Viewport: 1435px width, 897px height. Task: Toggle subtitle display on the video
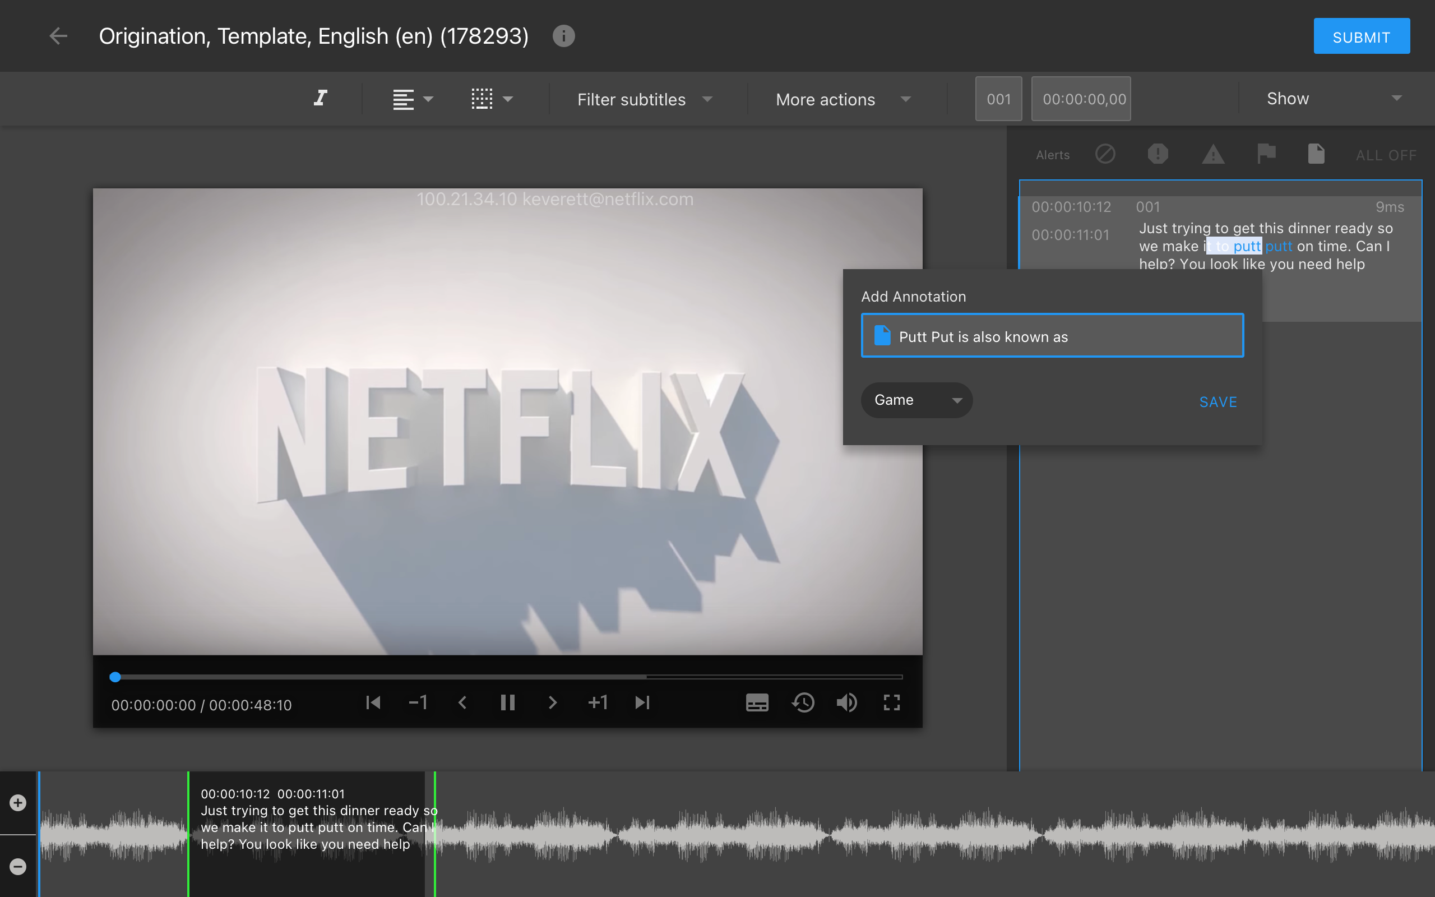point(757,703)
